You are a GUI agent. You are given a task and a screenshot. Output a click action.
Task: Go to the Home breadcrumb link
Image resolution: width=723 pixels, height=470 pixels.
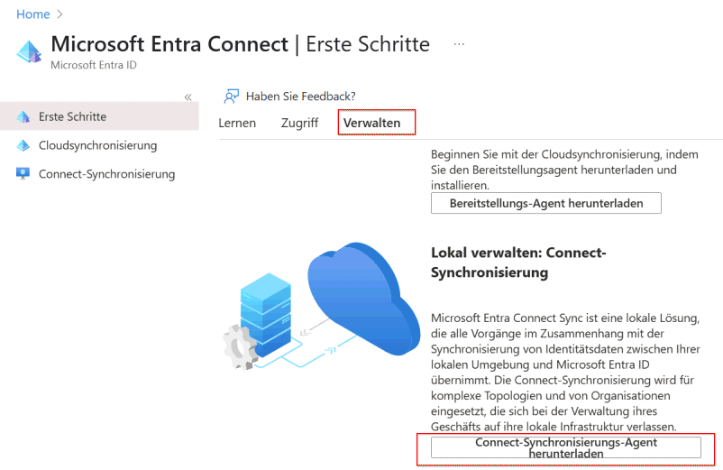click(x=33, y=14)
